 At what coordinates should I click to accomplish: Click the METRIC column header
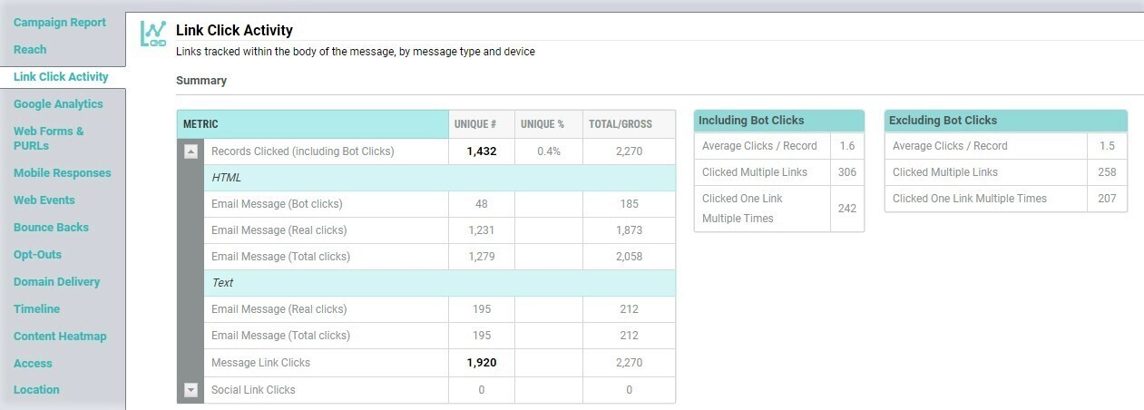pyautogui.click(x=200, y=124)
